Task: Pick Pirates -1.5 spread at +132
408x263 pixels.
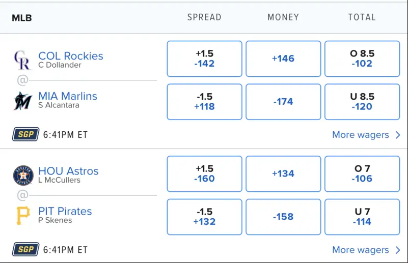Action: coord(205,217)
